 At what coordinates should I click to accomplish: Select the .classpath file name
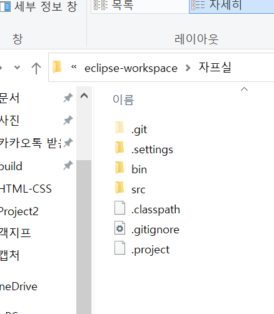(156, 210)
